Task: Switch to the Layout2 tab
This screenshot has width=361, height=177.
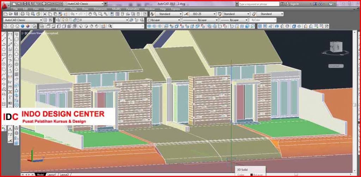Action: click(64, 175)
